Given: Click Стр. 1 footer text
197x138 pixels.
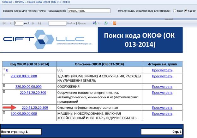Looking at the screenshot, I should [x=177, y=132].
